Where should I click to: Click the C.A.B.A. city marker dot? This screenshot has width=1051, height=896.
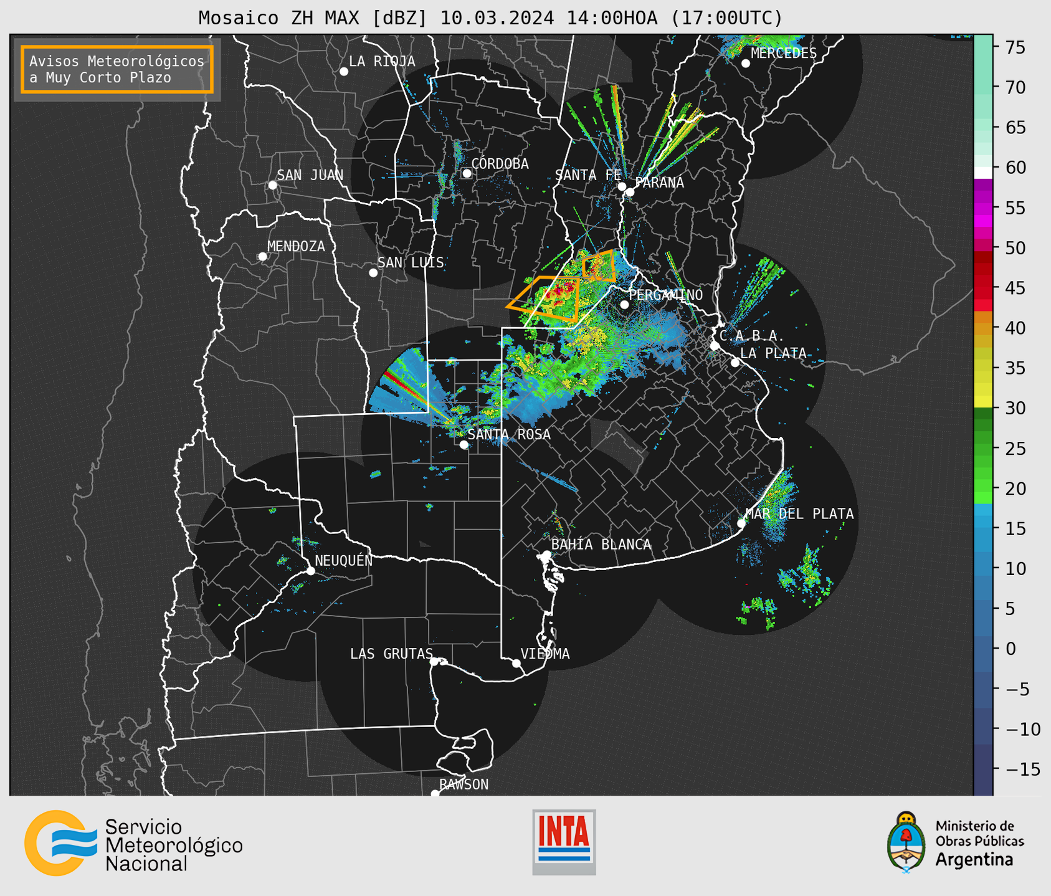[x=715, y=346]
